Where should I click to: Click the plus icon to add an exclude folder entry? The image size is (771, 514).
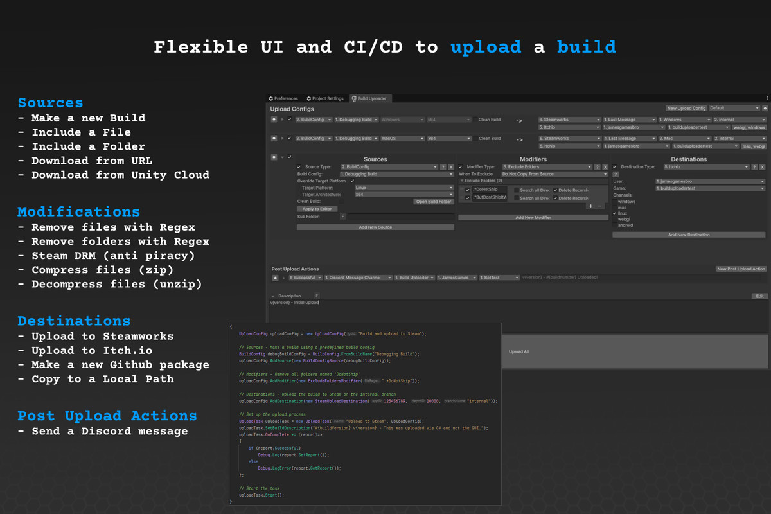(590, 206)
